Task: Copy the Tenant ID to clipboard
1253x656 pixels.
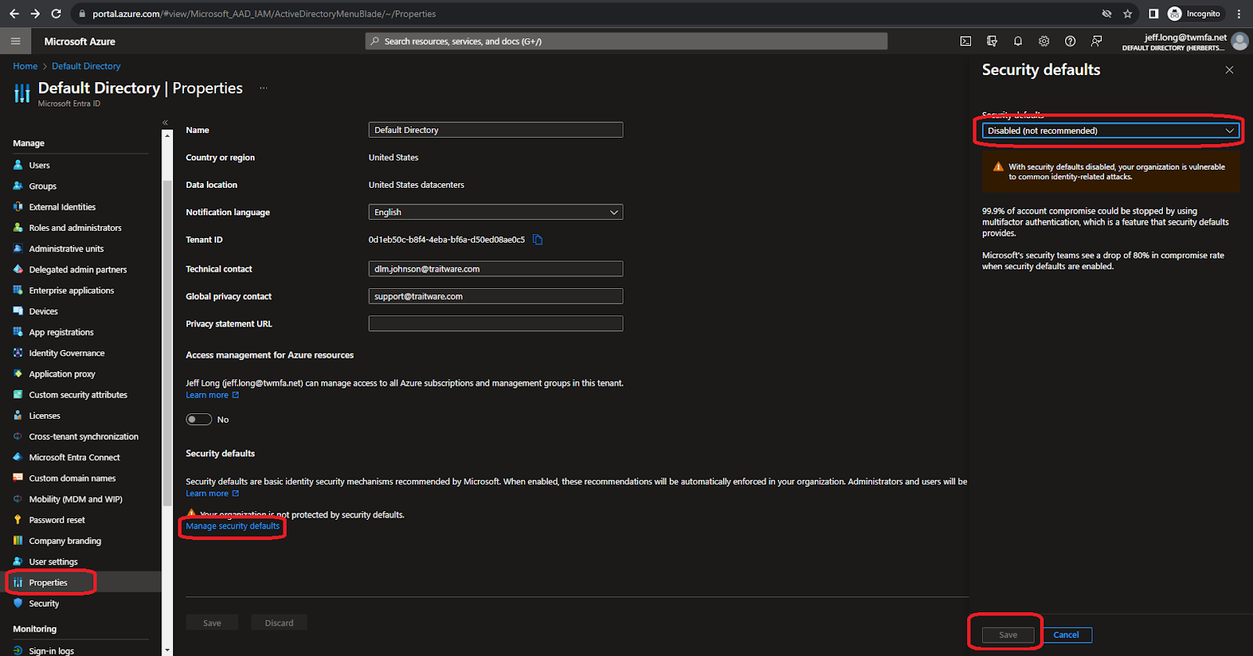Action: pos(538,240)
